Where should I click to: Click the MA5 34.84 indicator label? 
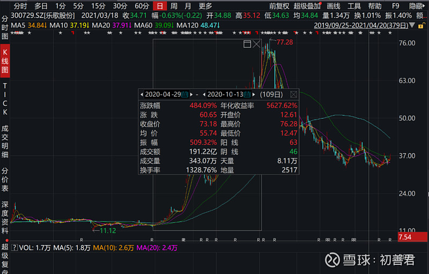[29, 25]
